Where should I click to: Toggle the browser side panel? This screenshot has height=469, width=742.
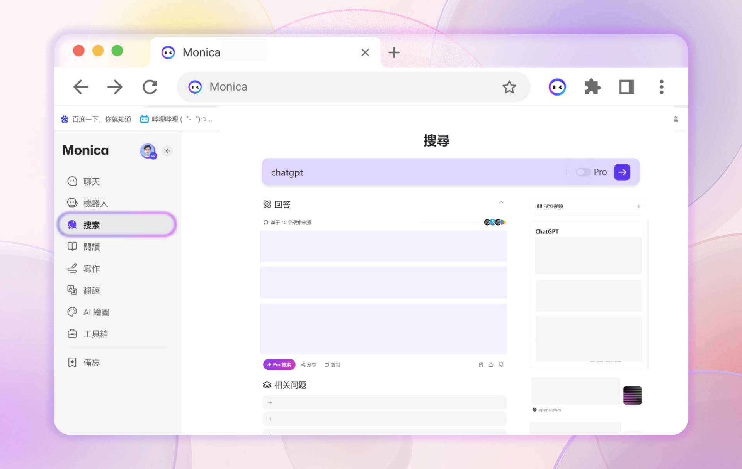click(626, 87)
